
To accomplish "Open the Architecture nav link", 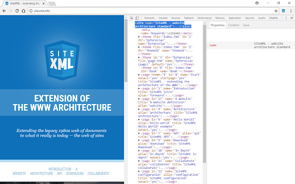I will click(x=41, y=173).
